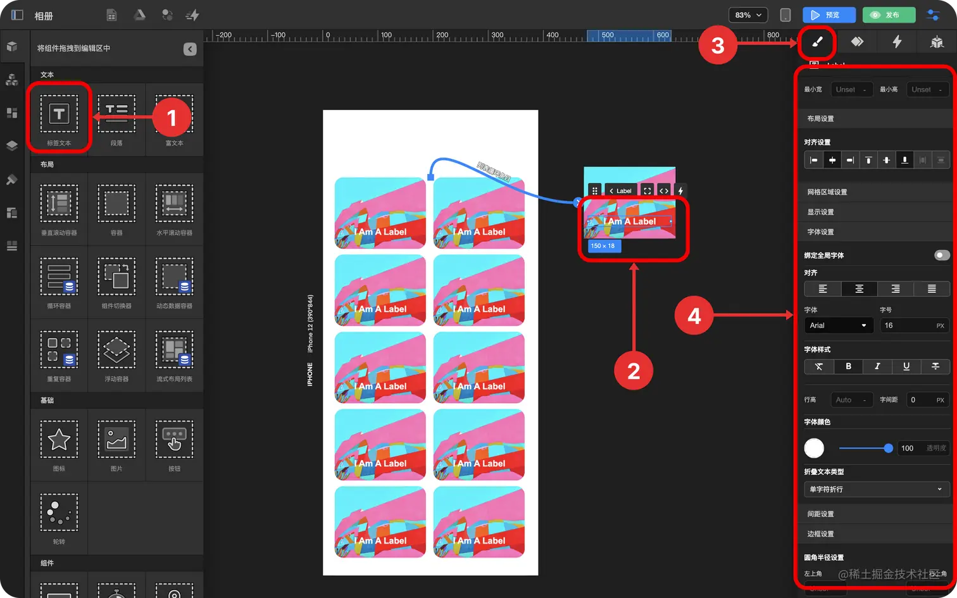Select the 流式布局列表 flow layout list
The image size is (957, 598).
click(174, 356)
